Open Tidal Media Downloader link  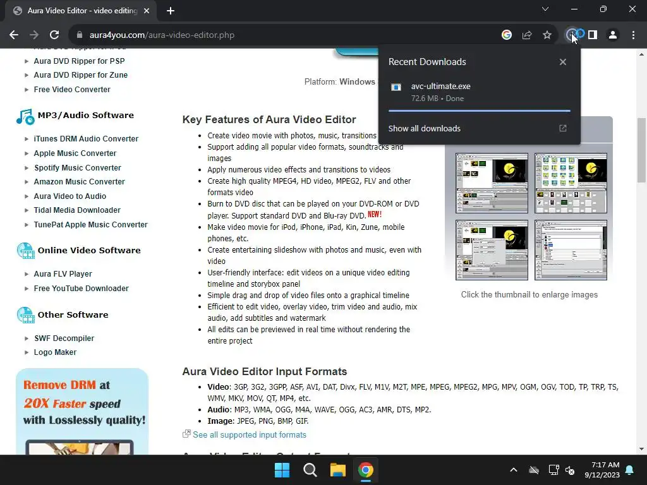[77, 210]
